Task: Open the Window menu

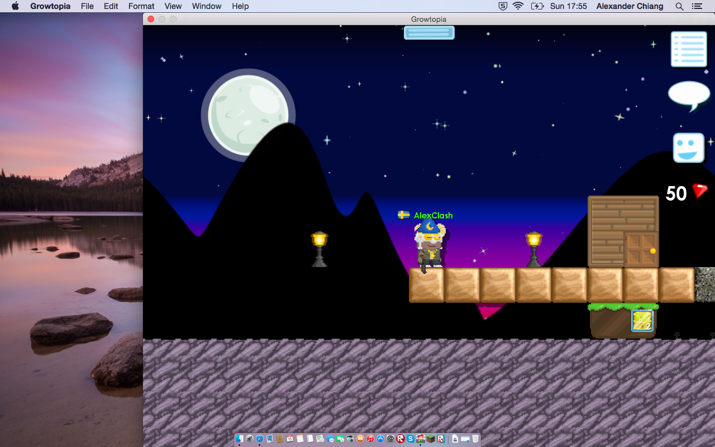Action: [x=207, y=6]
